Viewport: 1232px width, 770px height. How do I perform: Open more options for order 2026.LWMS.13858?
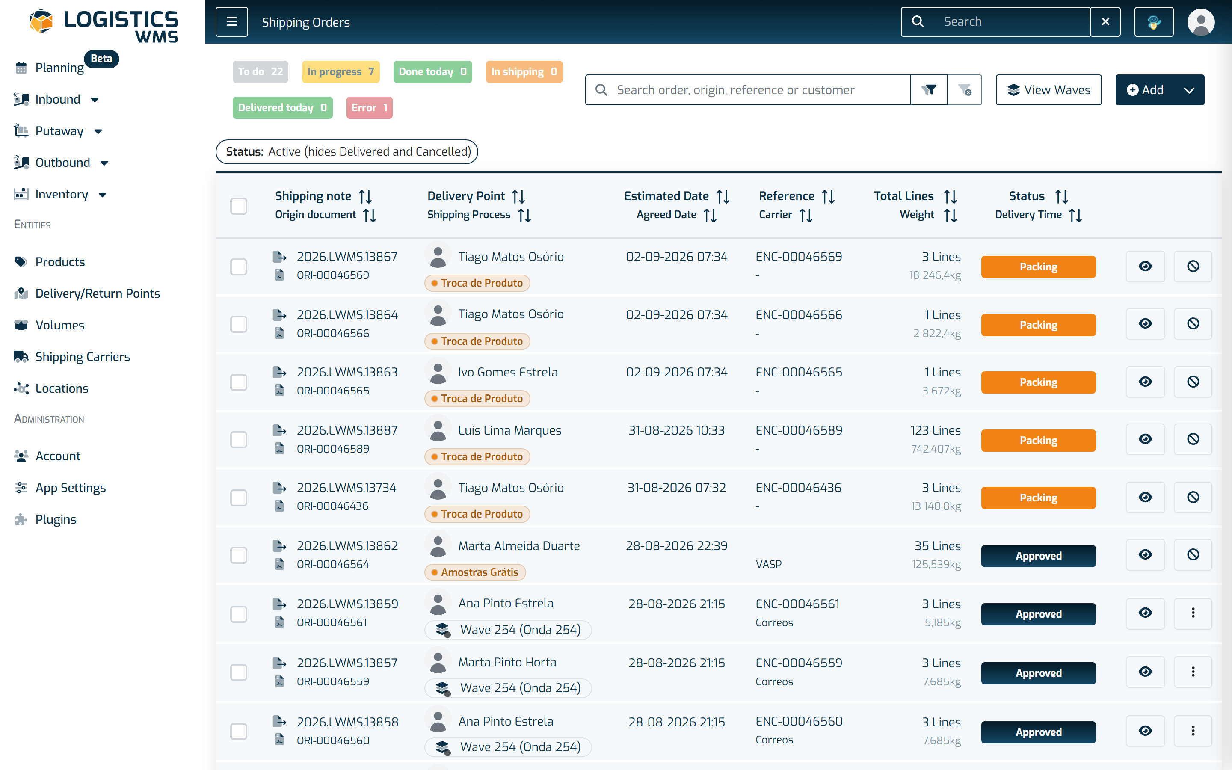[1193, 731]
